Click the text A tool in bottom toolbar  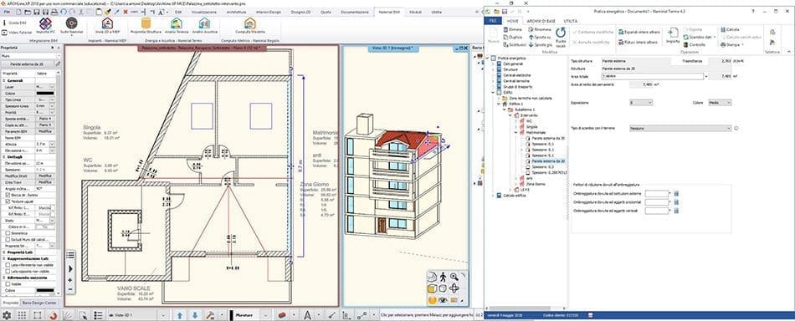[x=307, y=315]
